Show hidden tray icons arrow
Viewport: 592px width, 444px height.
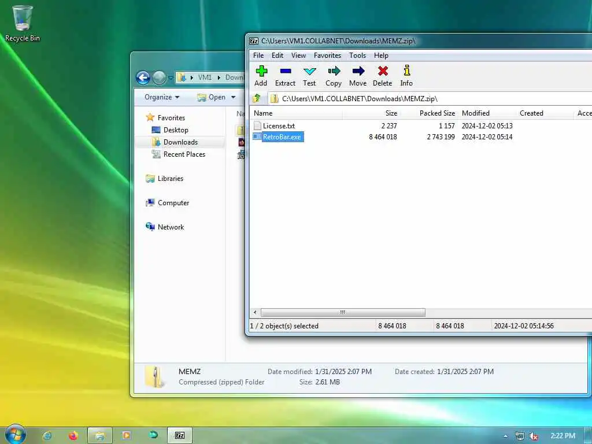505,436
